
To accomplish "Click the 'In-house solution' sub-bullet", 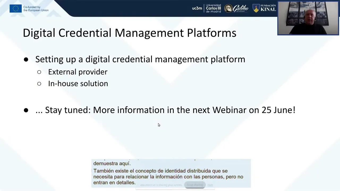I will point(78,84).
